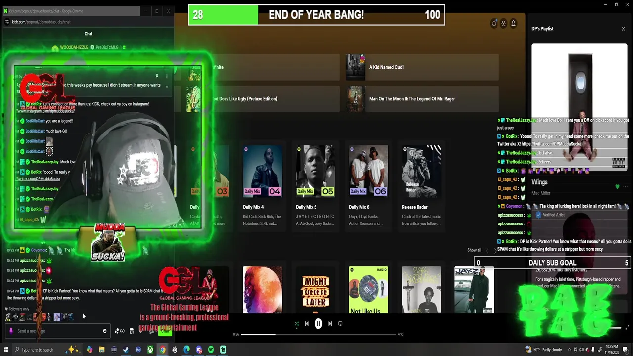Close the DP's Playlist now-playing panel
Screen dimensions: 633x356
[x=623, y=29]
